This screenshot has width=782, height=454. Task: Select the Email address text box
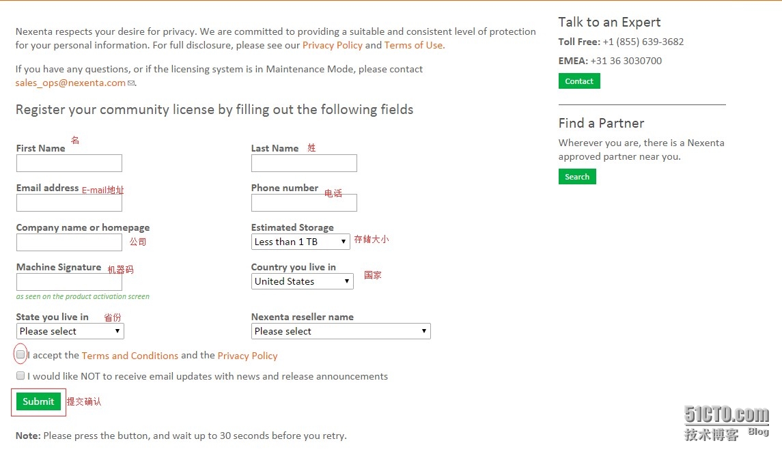[x=69, y=203]
